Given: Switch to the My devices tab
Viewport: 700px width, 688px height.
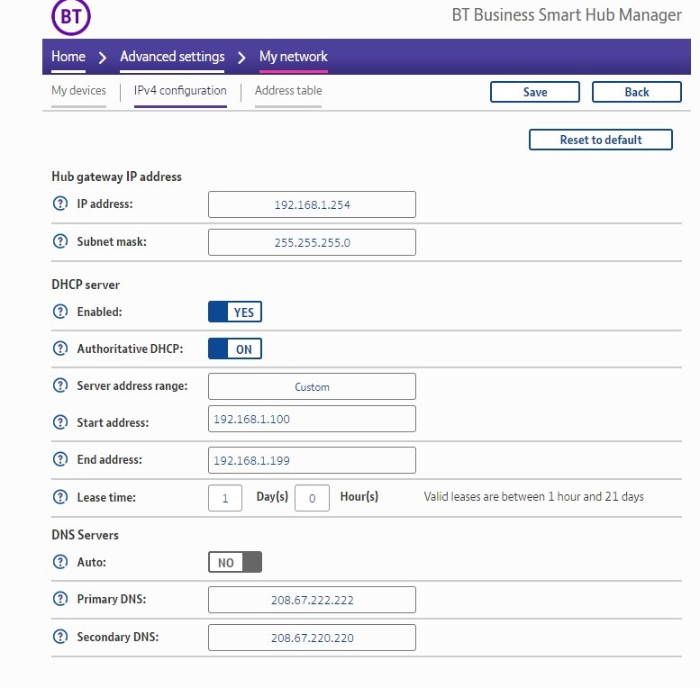Looking at the screenshot, I should pos(78,91).
